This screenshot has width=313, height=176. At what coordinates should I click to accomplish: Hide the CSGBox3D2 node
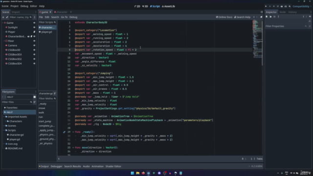34,59
